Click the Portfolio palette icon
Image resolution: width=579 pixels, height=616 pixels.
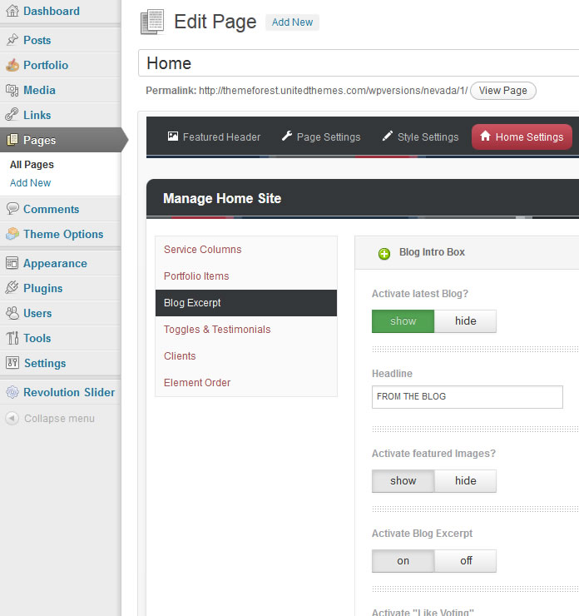[x=12, y=65]
